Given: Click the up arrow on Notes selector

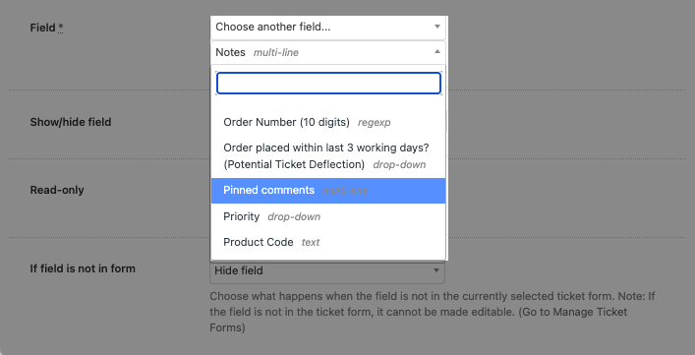Looking at the screenshot, I should pyautogui.click(x=437, y=52).
